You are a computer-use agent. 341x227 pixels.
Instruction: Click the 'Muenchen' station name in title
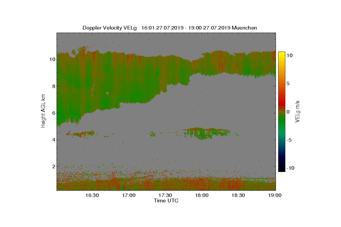tap(244, 28)
